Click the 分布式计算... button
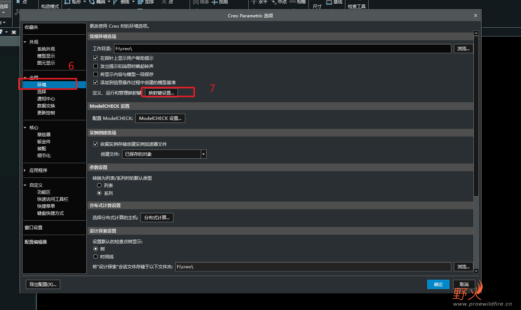 click(x=157, y=218)
